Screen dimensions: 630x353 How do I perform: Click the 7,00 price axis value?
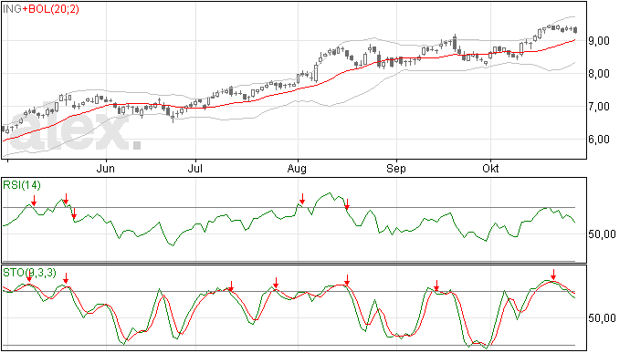pos(599,107)
